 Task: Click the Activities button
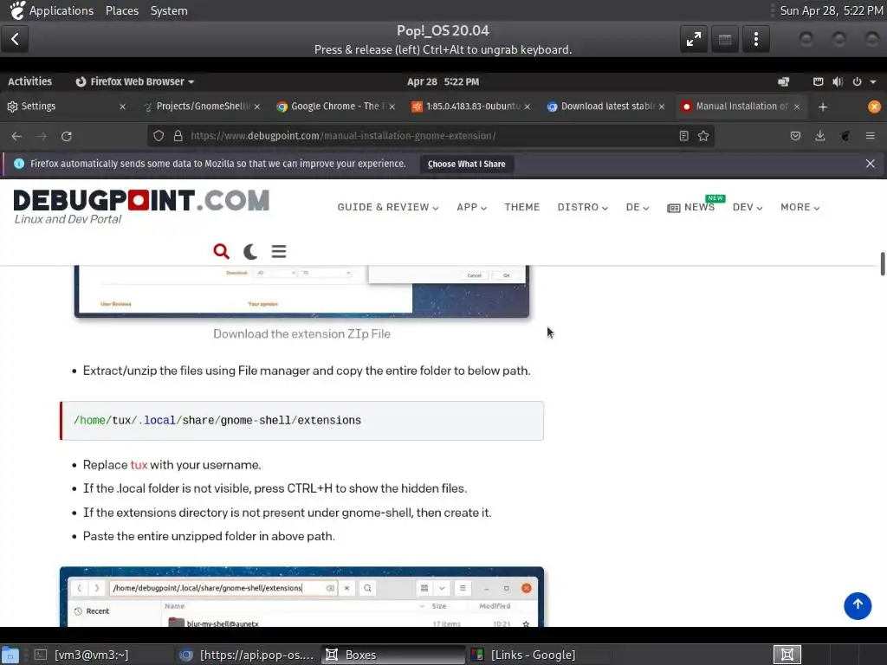click(x=29, y=81)
